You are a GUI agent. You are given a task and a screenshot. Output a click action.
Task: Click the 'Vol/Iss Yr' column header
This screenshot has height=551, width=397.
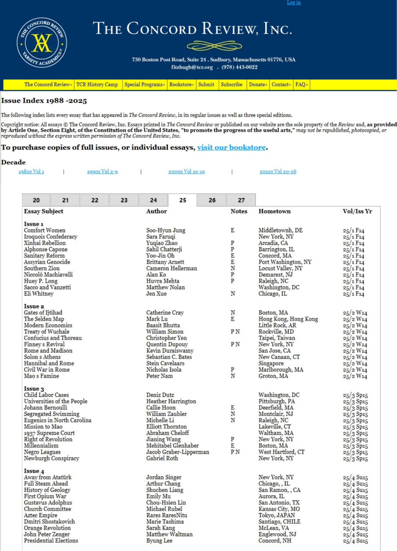point(357,211)
